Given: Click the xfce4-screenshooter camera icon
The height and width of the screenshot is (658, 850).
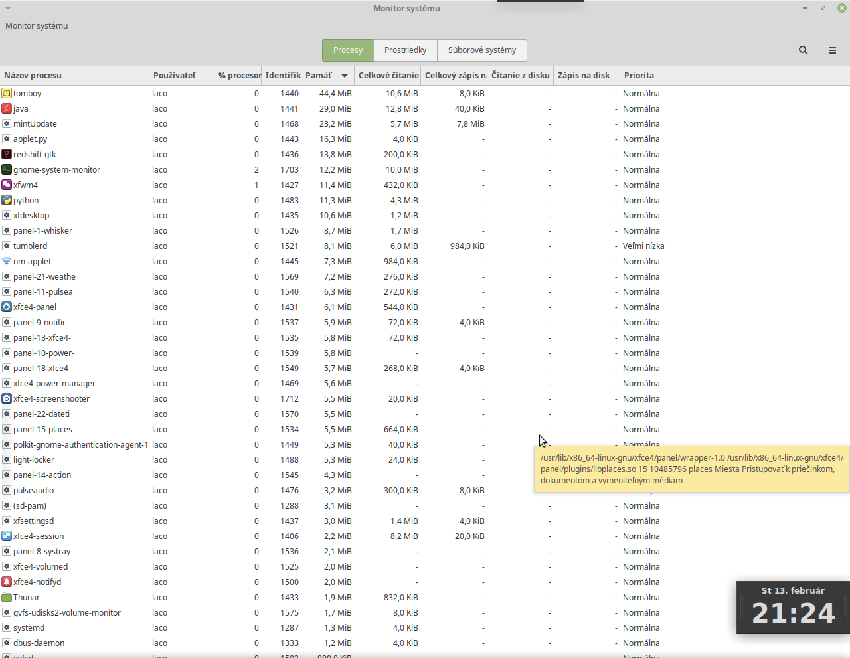Looking at the screenshot, I should click(x=7, y=399).
